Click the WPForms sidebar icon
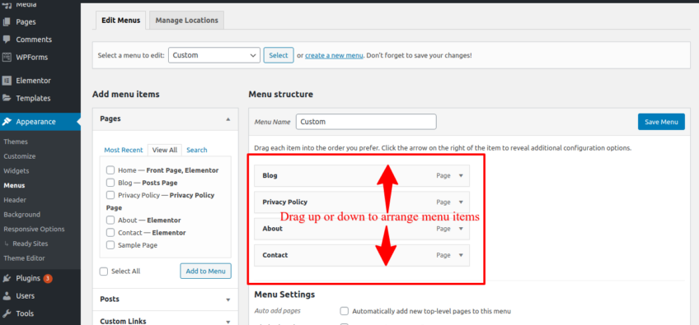The height and width of the screenshot is (325, 699). click(7, 57)
